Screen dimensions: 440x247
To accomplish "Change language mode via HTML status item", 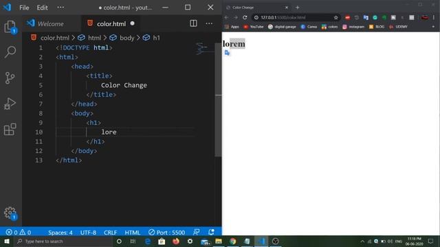I will (133, 233).
